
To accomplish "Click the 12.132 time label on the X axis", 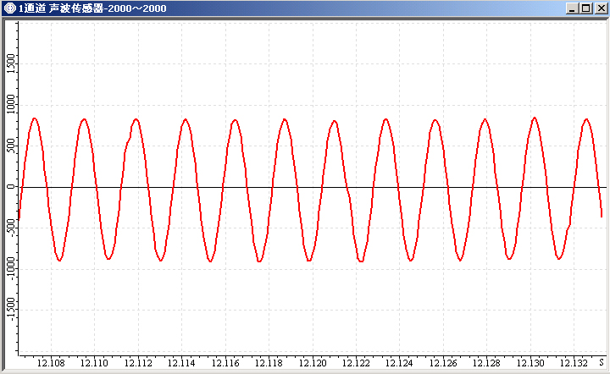I will [574, 363].
